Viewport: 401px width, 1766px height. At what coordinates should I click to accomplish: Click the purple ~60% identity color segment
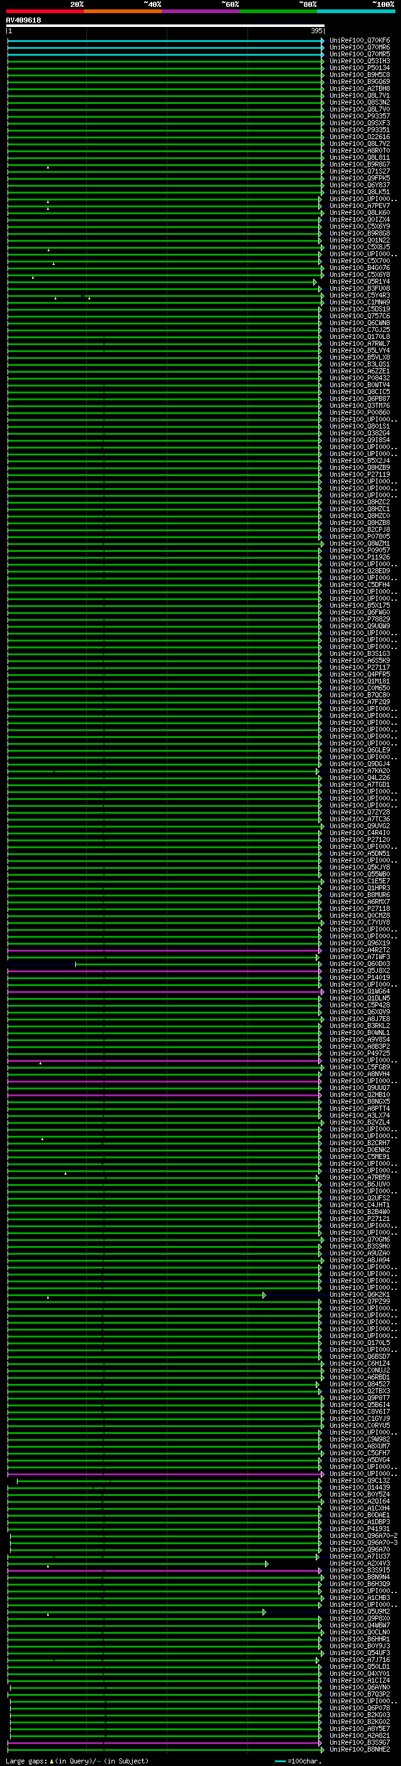[x=201, y=11]
